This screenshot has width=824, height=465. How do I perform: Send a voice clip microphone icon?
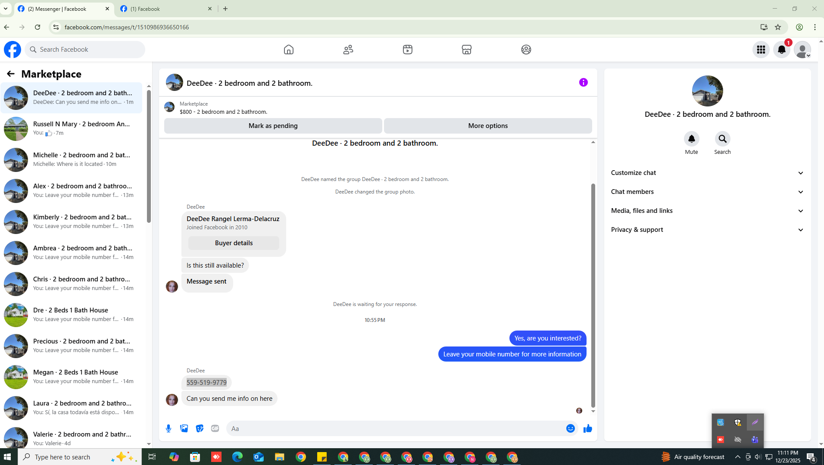coord(169,428)
